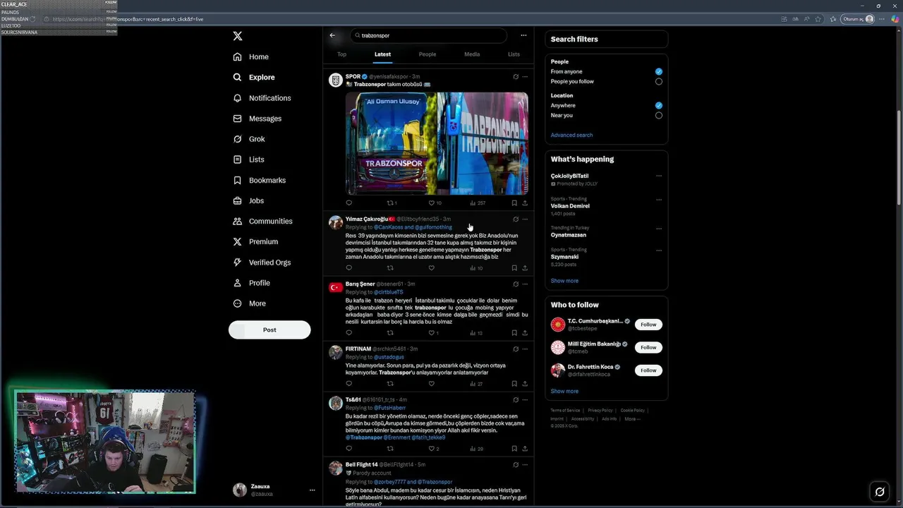Click the X logo in sidebar

click(x=238, y=36)
